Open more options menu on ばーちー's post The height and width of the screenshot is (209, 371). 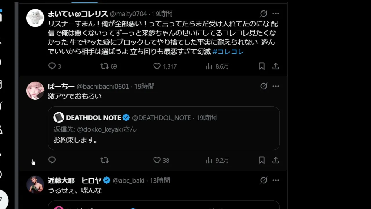[x=276, y=86]
